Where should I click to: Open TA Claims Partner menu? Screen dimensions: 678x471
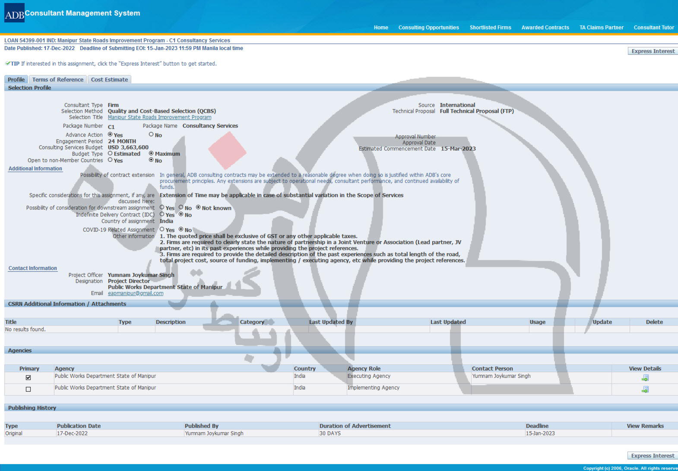(601, 28)
